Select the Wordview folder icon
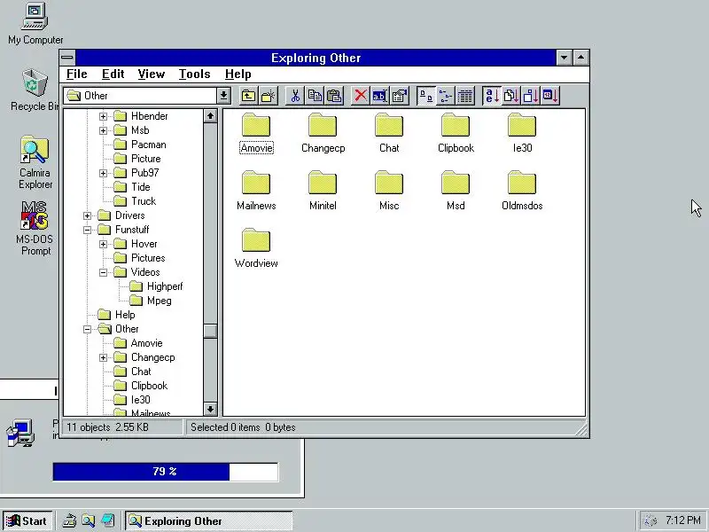The image size is (709, 532). coord(256,240)
